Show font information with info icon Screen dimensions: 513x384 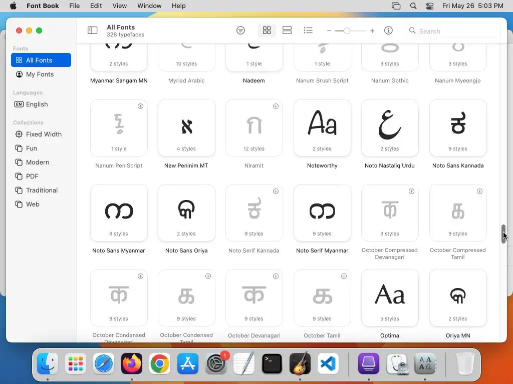point(388,30)
